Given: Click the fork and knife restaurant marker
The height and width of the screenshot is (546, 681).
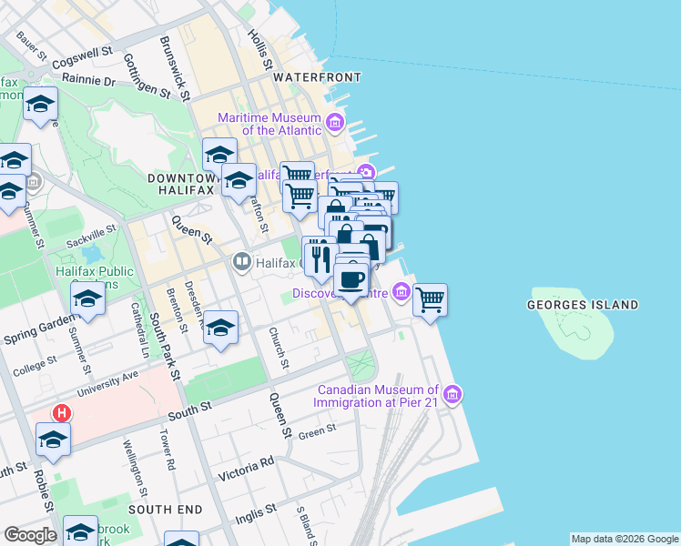Looking at the screenshot, I should coord(318,256).
